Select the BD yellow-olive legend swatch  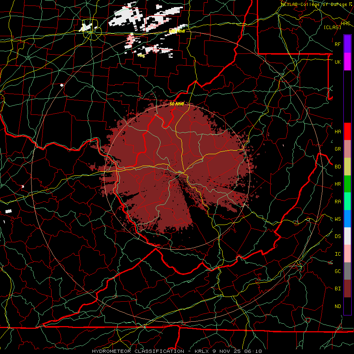pos(347,166)
